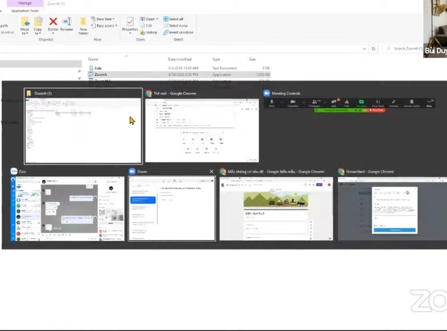Image resolution: width=447 pixels, height=331 pixels.
Task: Create a New folder from ribbon
Action: [83, 26]
